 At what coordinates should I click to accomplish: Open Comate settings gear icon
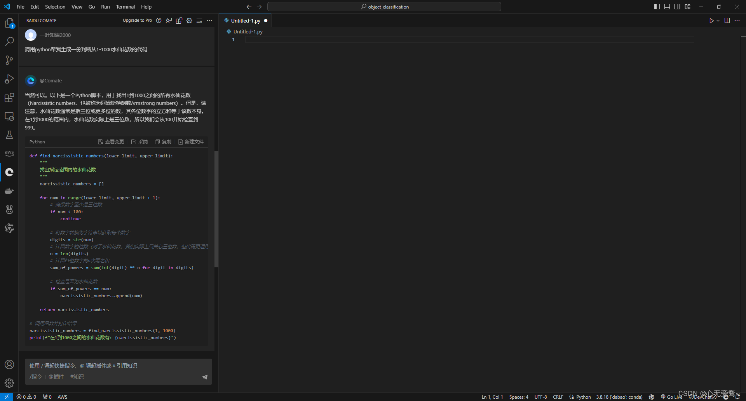[x=189, y=21]
